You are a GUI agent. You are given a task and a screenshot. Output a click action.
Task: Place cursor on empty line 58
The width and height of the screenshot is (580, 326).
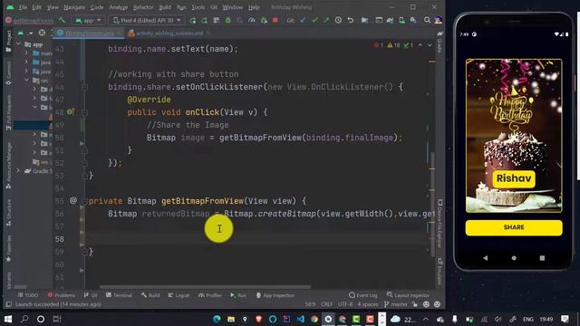coord(259,239)
